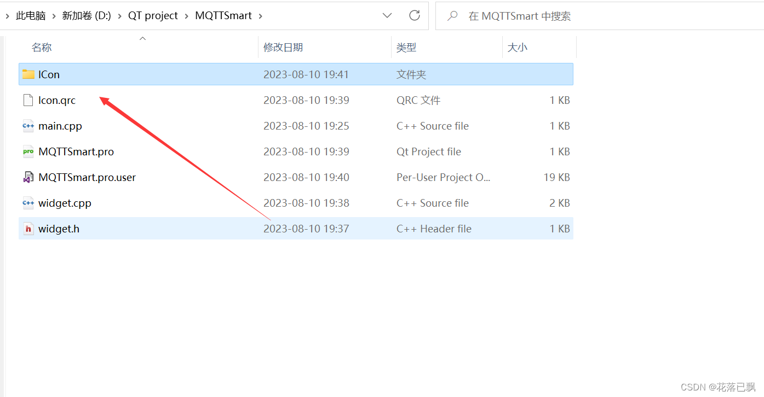This screenshot has height=397, width=764.
Task: Select the Icon.qrc file name
Action: point(57,100)
